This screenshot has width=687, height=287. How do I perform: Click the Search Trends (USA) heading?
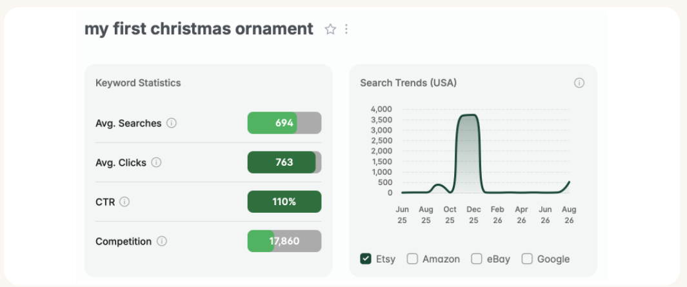pyautogui.click(x=408, y=83)
